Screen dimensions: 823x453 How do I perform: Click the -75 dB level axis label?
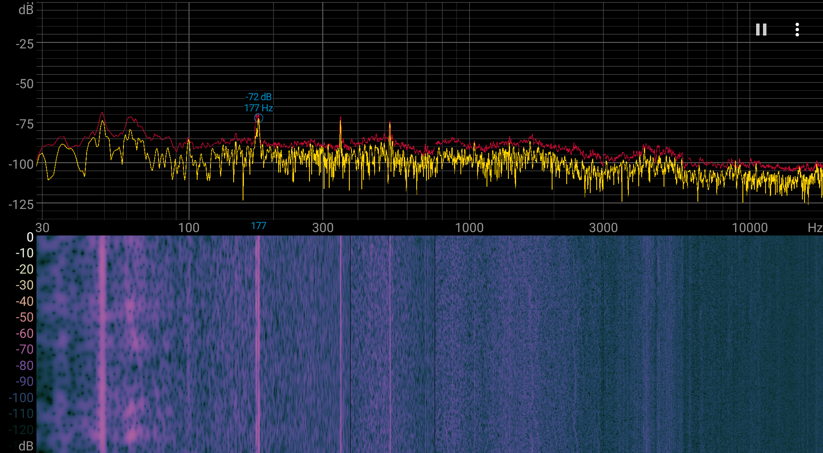point(24,124)
